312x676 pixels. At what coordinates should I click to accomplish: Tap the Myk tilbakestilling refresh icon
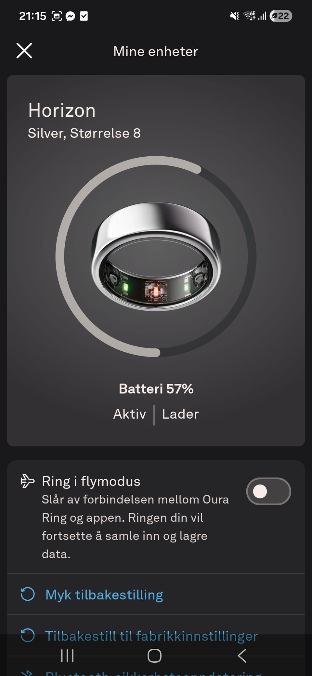point(28,594)
